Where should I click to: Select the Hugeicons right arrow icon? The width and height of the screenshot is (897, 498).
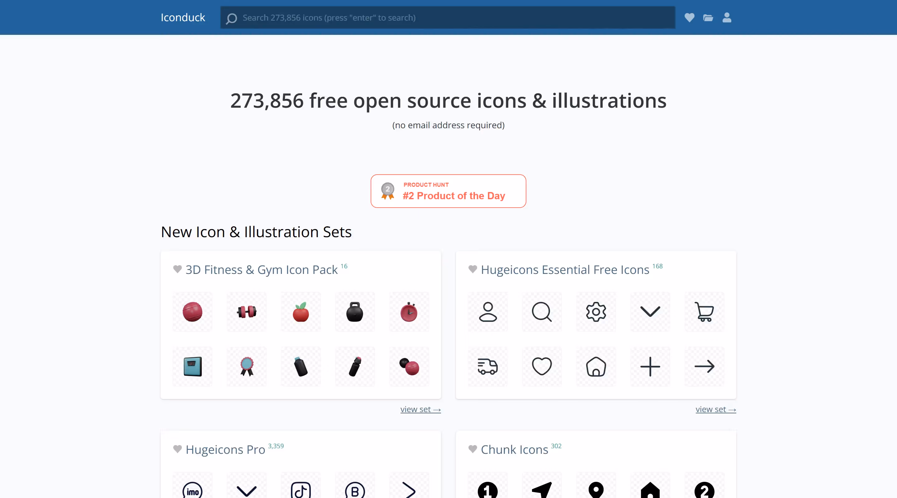tap(705, 366)
